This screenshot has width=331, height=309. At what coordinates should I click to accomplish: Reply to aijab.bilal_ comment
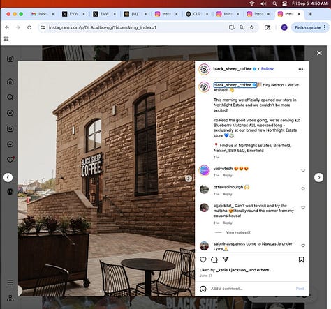point(227,223)
